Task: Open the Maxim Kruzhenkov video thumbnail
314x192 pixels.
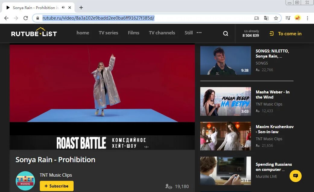Action: click(x=226, y=136)
